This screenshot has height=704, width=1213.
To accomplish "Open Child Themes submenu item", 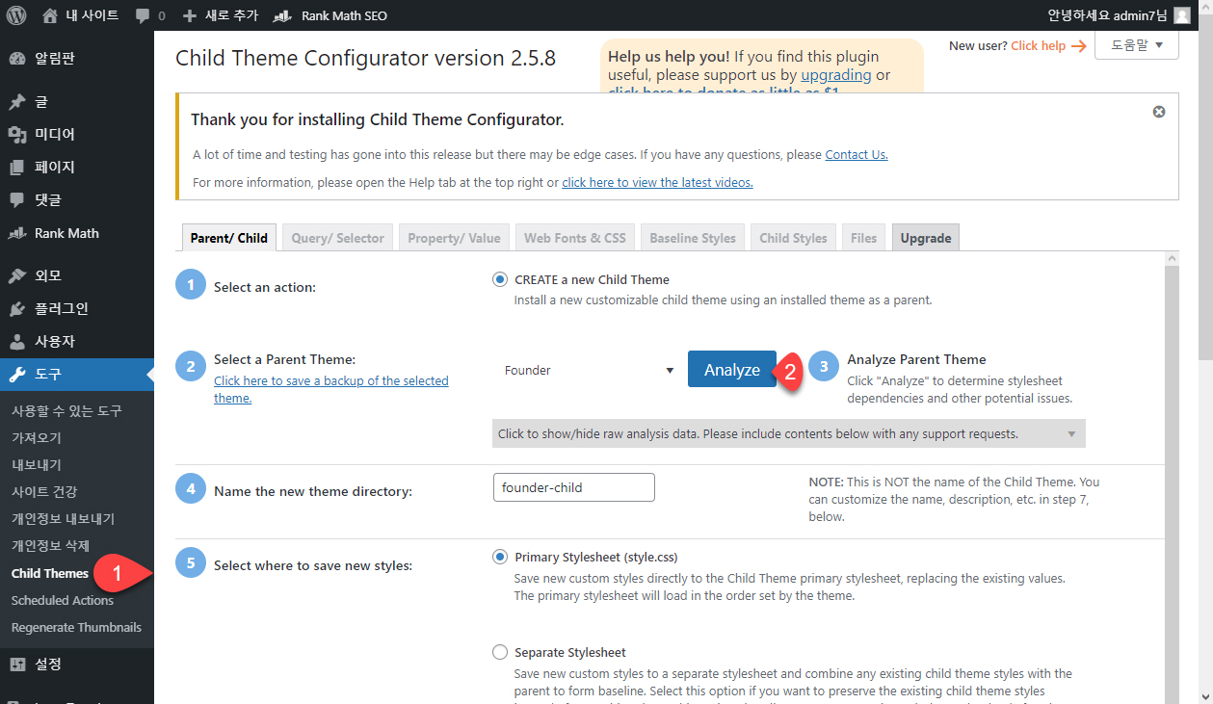I will click(50, 573).
